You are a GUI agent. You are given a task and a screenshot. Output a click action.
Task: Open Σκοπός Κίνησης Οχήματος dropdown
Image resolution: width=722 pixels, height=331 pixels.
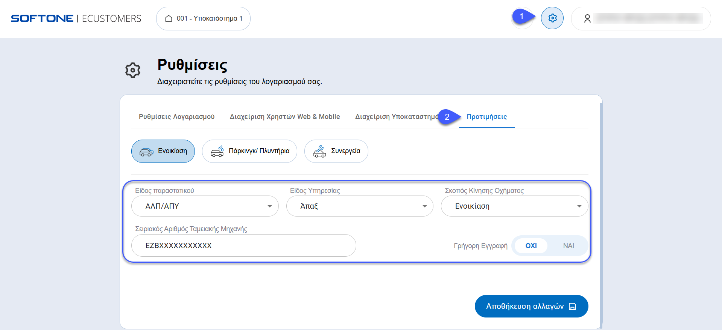tap(514, 206)
